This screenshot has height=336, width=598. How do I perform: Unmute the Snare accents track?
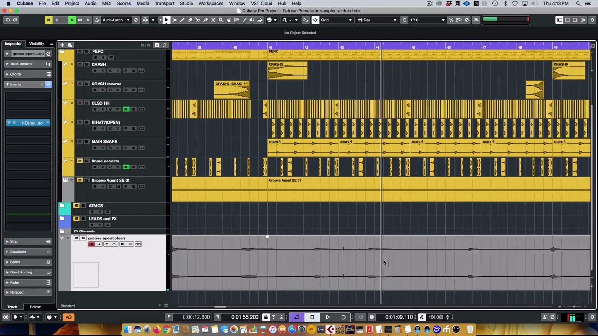(80, 161)
